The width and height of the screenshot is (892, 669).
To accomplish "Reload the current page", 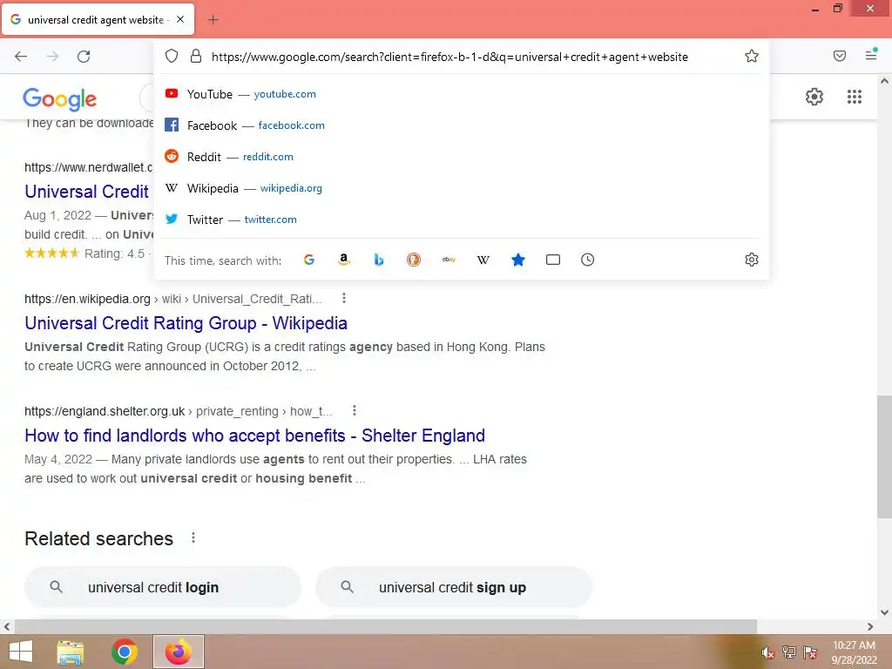I will tap(84, 57).
